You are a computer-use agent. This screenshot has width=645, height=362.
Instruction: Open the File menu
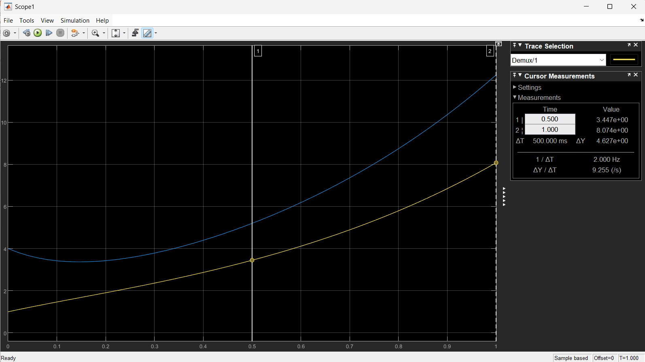point(8,21)
